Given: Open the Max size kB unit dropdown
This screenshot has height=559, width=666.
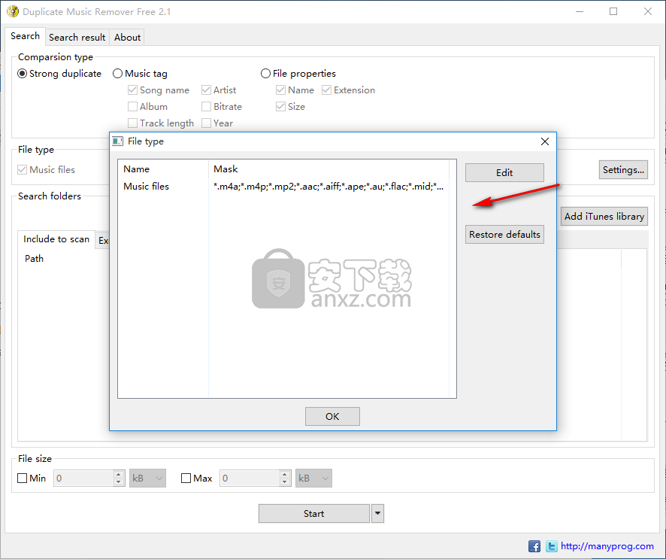Looking at the screenshot, I should (313, 478).
